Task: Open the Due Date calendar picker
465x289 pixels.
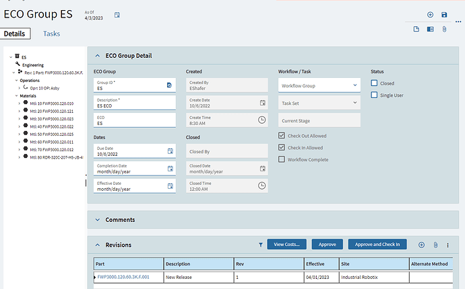Action: [170, 153]
